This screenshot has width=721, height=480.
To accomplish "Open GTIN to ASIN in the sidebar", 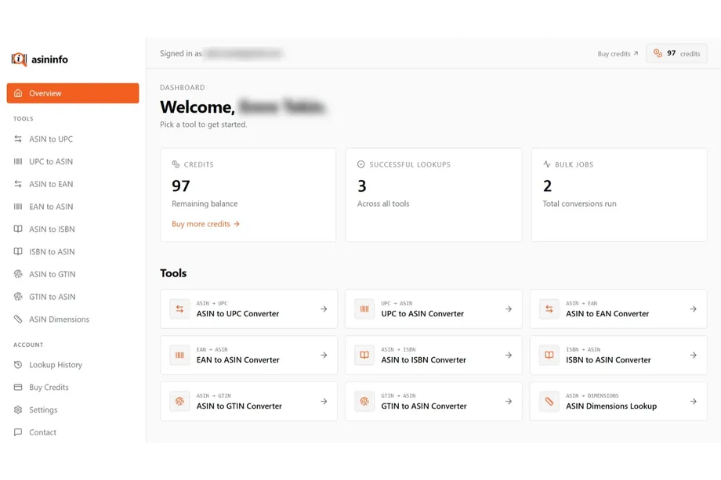I will 73,296.
